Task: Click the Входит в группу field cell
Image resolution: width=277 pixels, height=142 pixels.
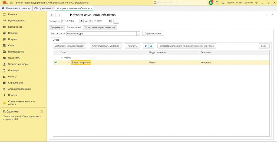Action: pos(81,63)
